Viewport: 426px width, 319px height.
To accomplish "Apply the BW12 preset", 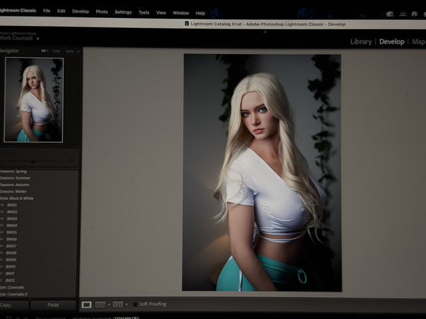I will coord(10,280).
